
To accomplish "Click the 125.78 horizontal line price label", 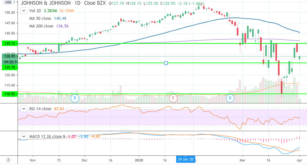I will pos(10,67).
